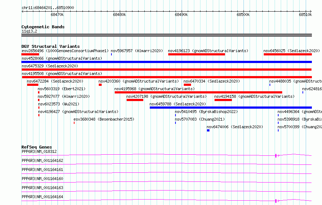Click esv3680348 (Besenbacher2015) label
This screenshot has height=205, width=322.
tap(104, 119)
